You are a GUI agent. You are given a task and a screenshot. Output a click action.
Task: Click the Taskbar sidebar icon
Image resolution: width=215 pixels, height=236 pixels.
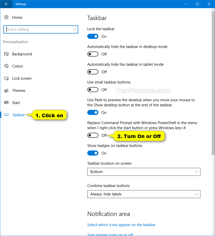(x=6, y=115)
